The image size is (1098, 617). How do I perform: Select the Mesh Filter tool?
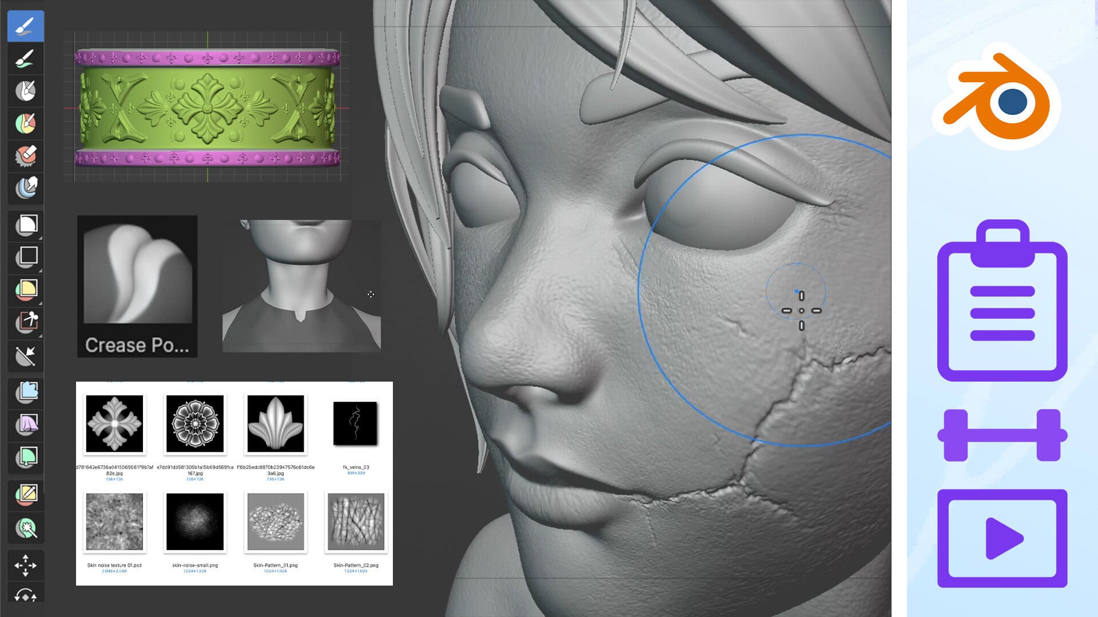26,392
